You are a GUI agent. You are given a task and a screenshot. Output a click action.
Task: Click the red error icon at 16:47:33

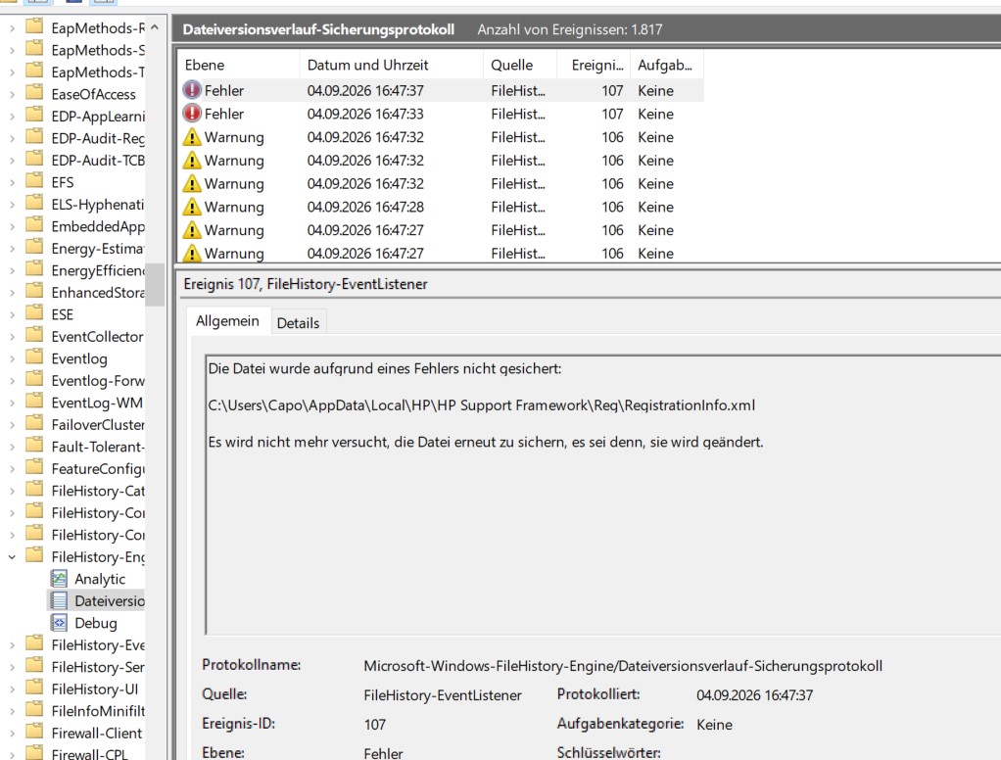pyautogui.click(x=192, y=114)
